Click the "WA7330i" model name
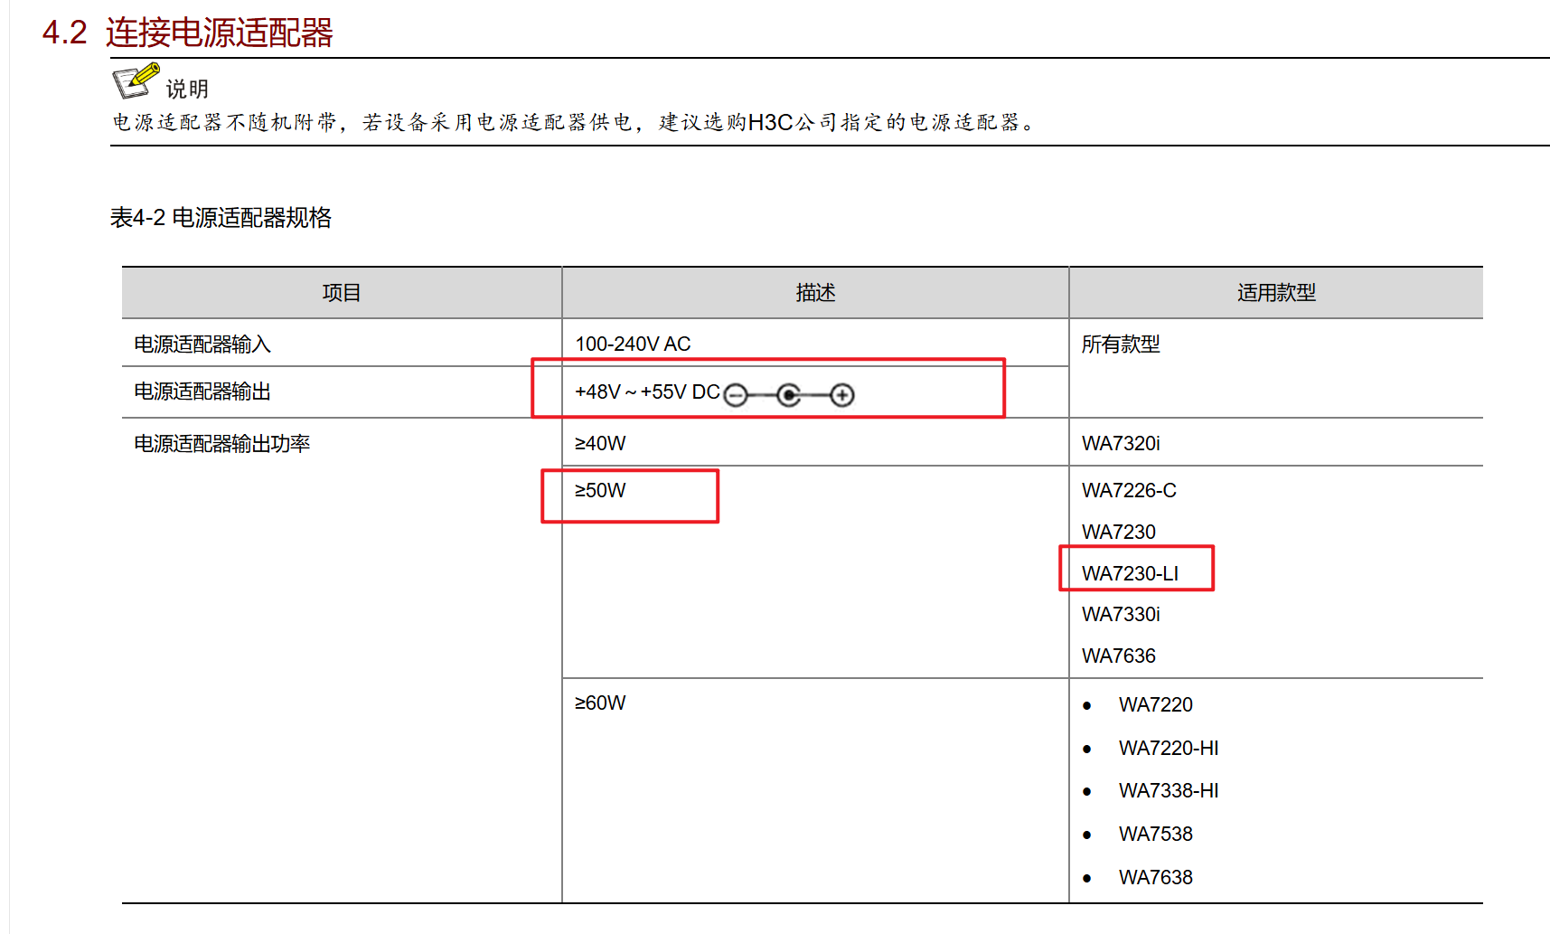 click(1121, 615)
